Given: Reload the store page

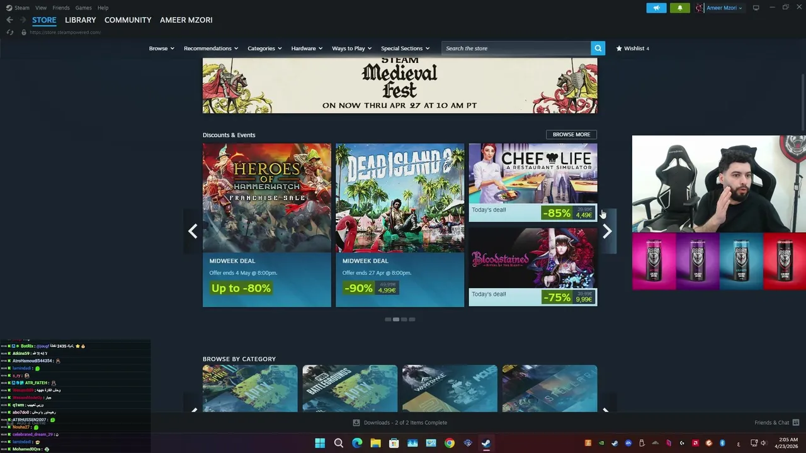Looking at the screenshot, I should [x=9, y=32].
